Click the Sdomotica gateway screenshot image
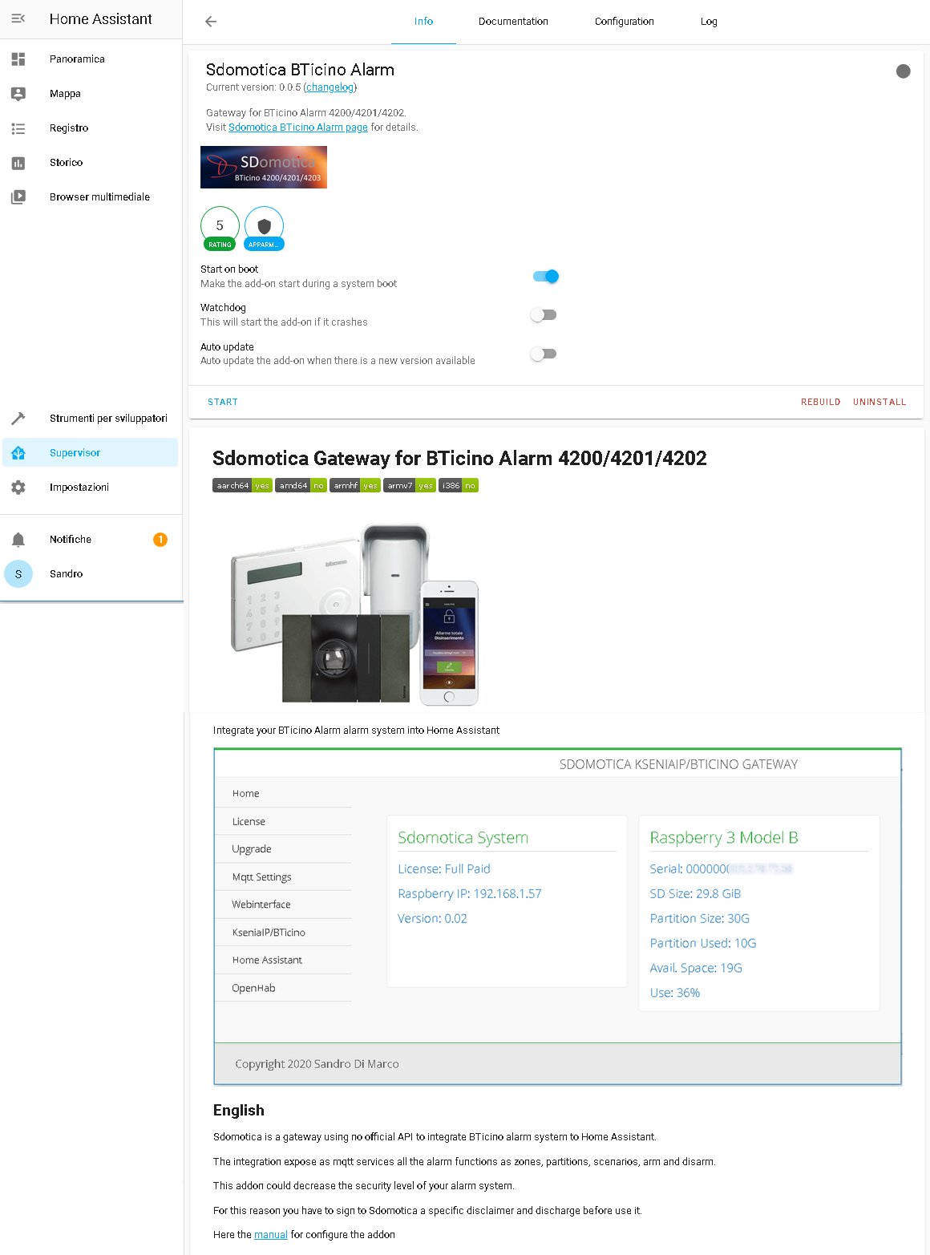 (x=558, y=917)
